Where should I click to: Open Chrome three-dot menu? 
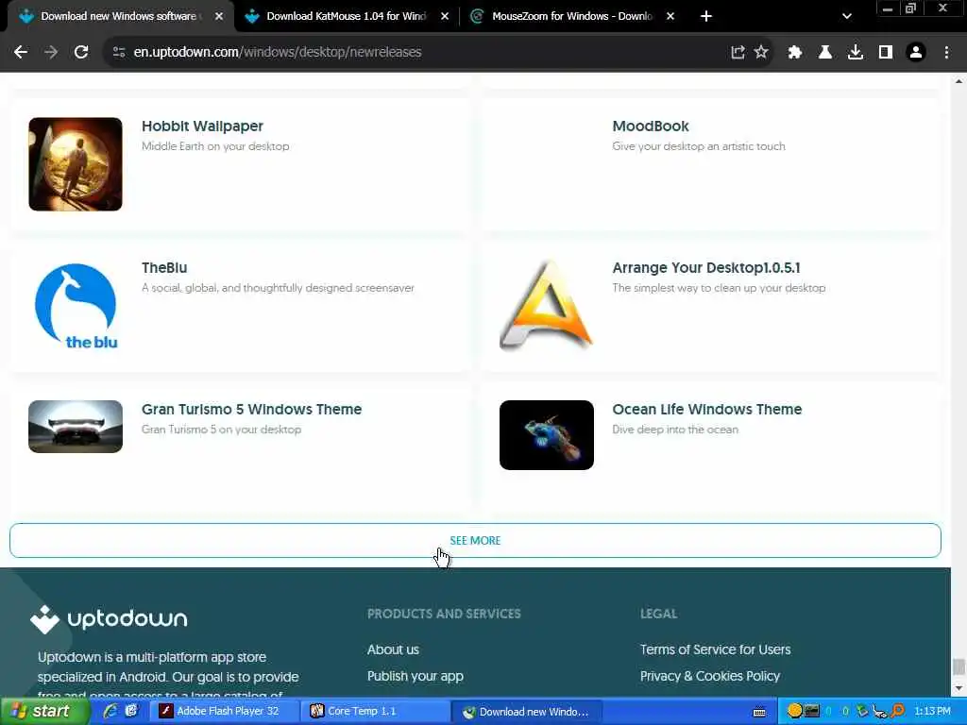946,53
